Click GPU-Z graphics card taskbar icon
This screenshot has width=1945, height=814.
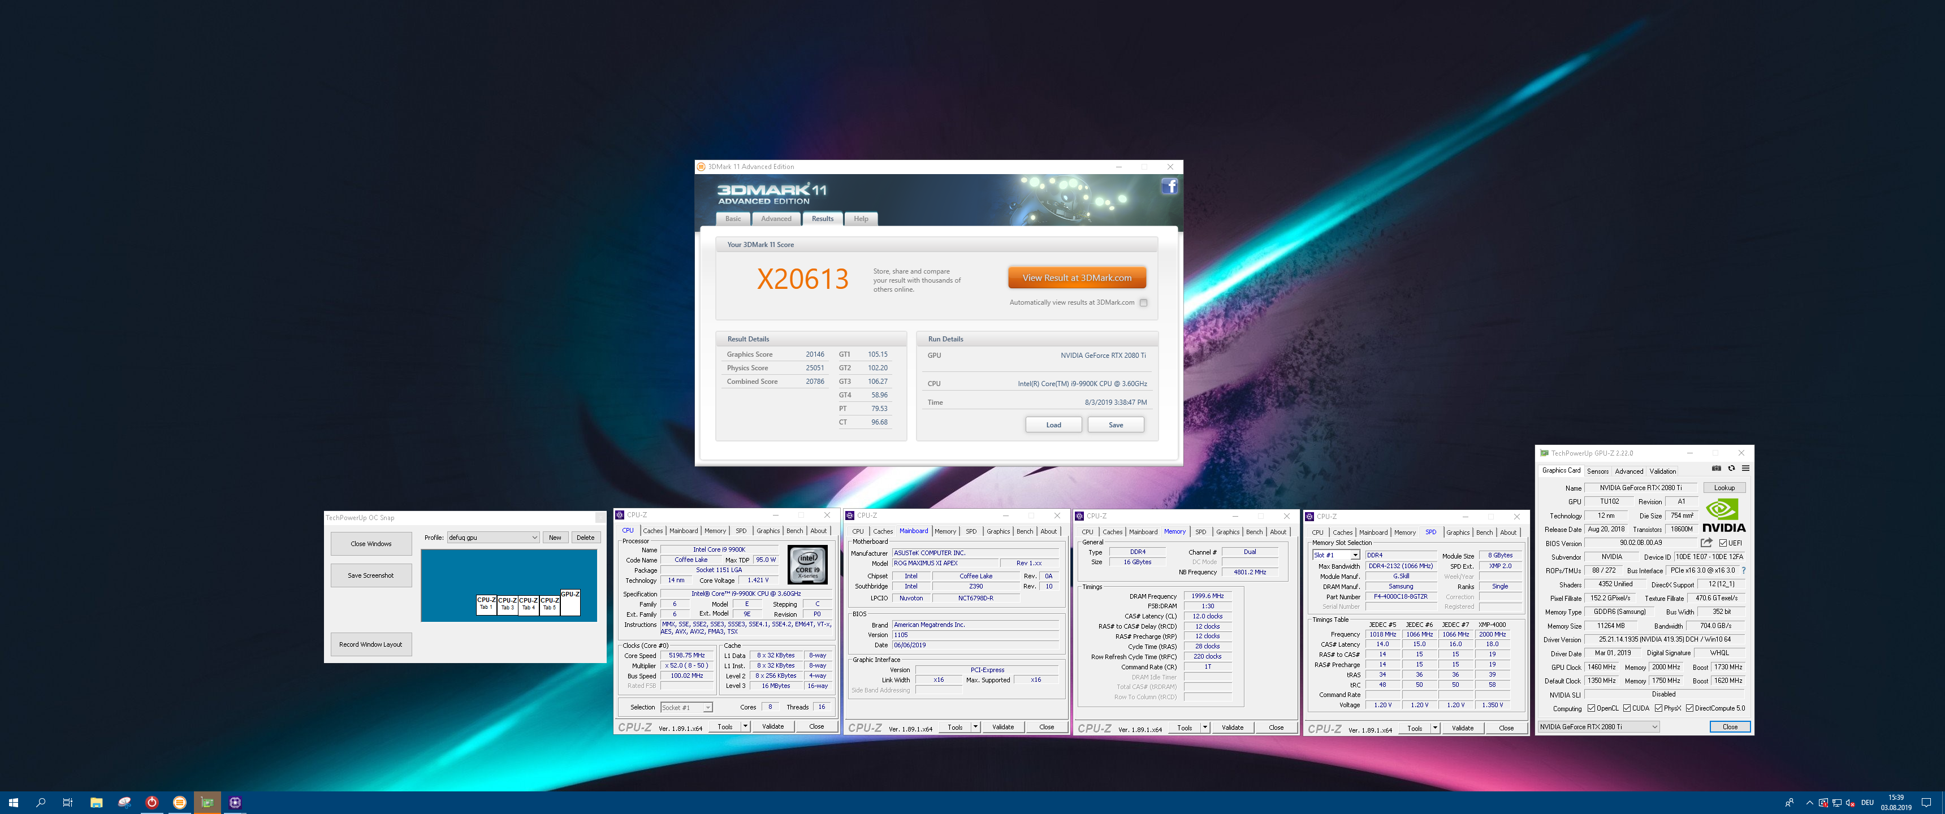[208, 802]
